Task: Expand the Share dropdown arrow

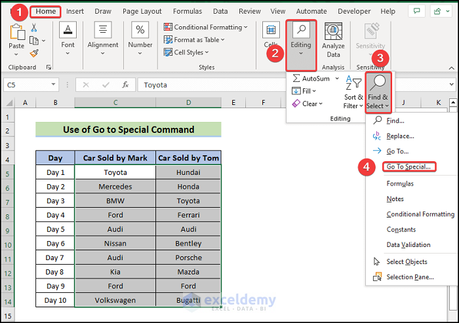Action: tap(448, 11)
